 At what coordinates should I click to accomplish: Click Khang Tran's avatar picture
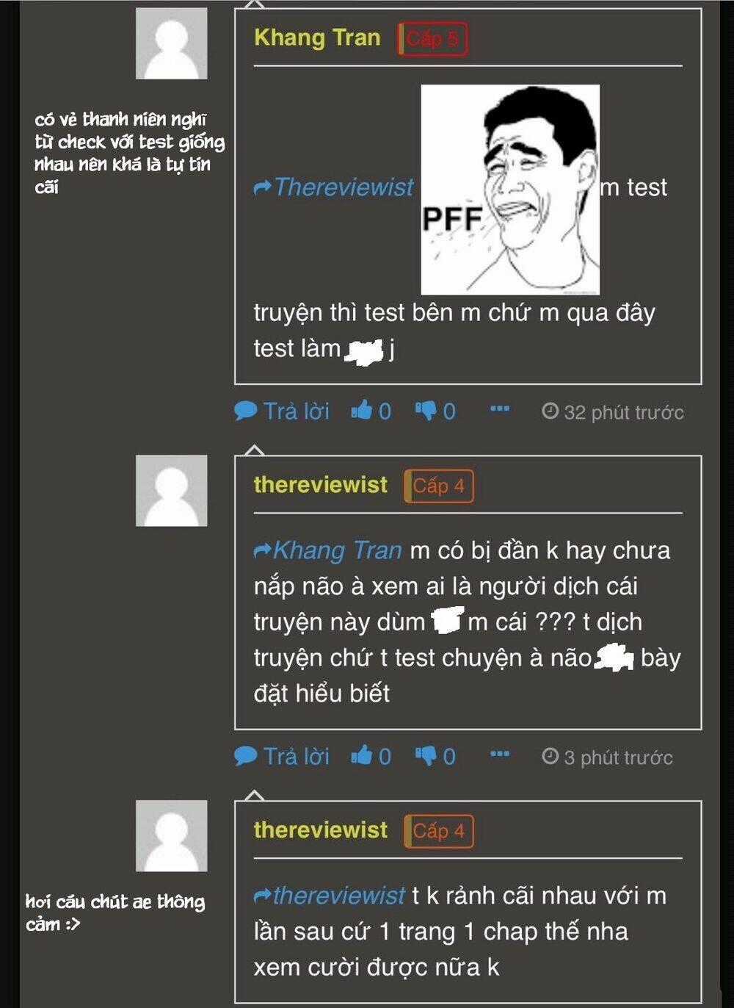(172, 43)
